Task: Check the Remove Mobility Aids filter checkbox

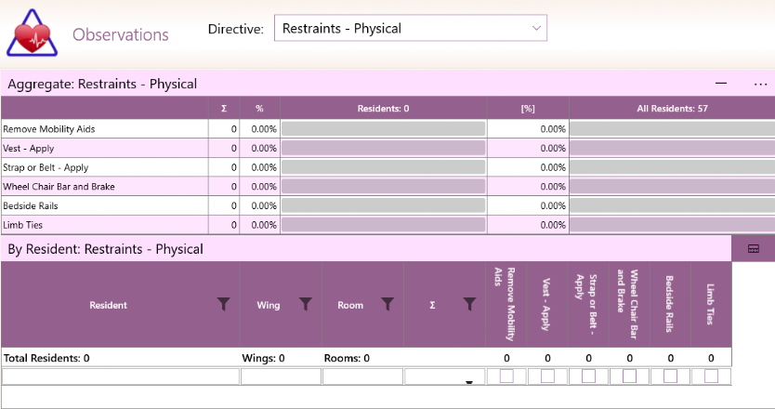Action: tap(506, 376)
